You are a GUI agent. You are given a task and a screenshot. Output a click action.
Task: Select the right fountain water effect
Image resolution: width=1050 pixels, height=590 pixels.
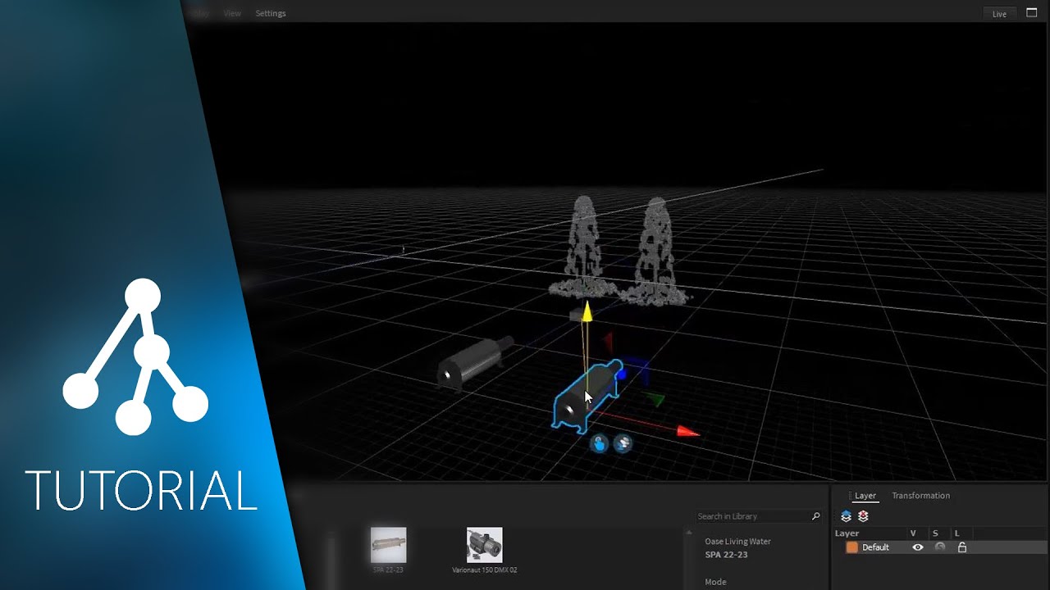point(655,250)
